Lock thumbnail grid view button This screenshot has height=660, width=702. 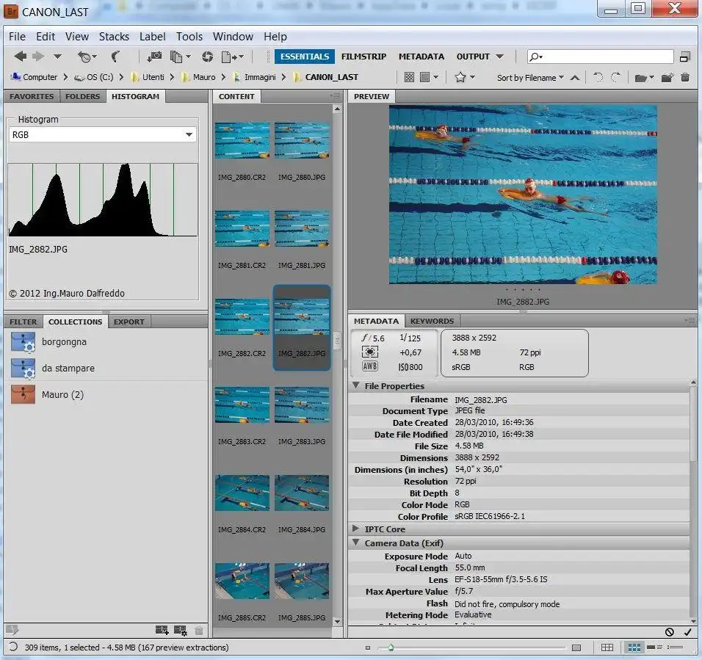[607, 648]
